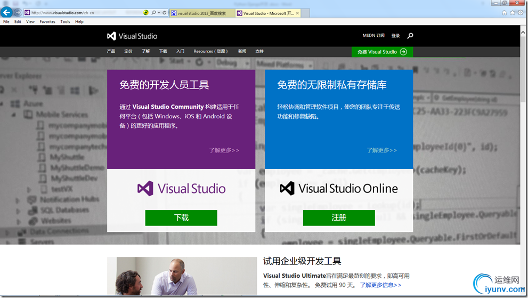This screenshot has width=528, height=298.
Task: Click the address bar search magnifier icon
Action: click(153, 12)
